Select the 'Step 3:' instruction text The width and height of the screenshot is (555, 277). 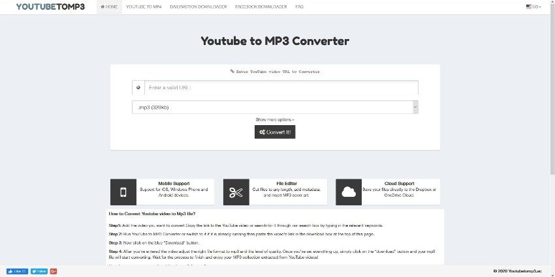click(154, 243)
